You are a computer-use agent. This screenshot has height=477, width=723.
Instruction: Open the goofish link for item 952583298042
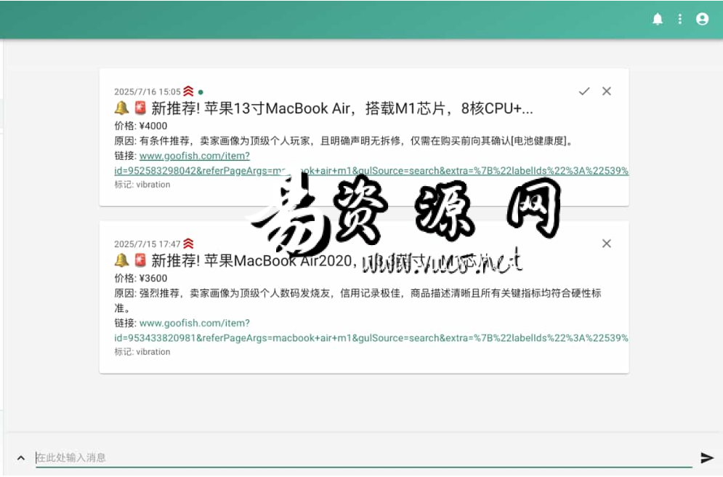pos(371,164)
